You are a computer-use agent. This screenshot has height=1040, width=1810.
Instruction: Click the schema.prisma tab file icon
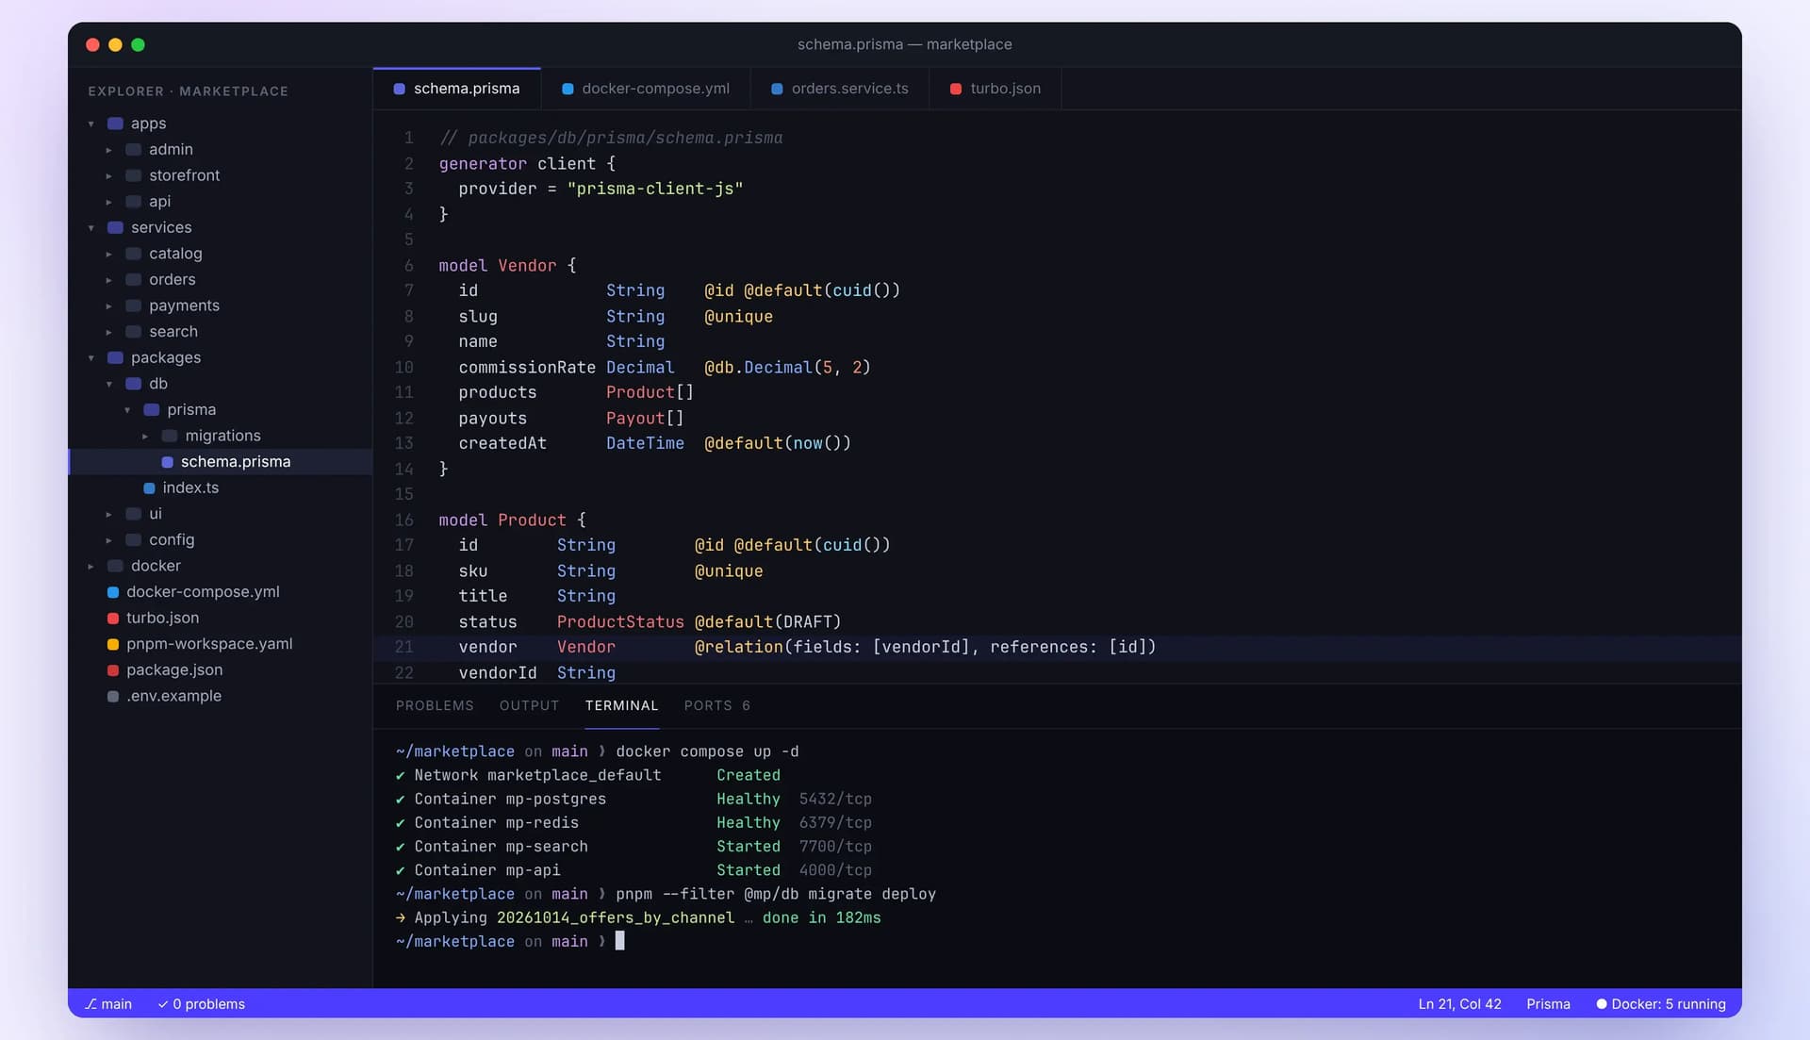tap(399, 89)
